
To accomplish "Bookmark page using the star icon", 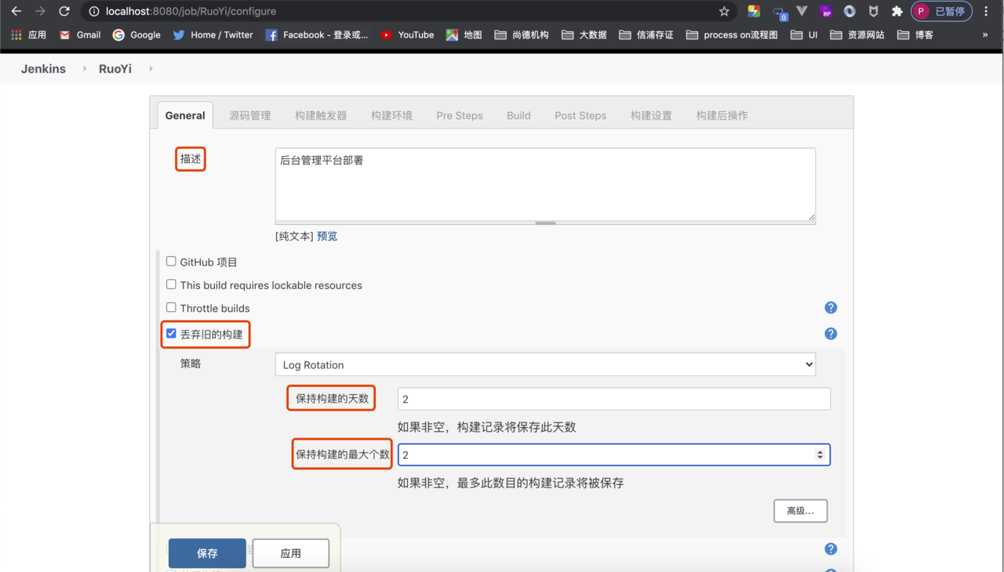I will click(x=724, y=12).
